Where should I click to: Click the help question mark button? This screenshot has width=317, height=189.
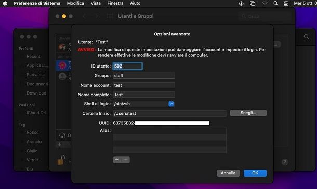click(285, 162)
